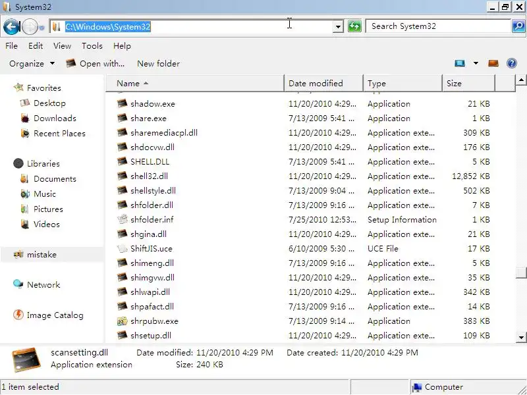The height and width of the screenshot is (395, 527).
Task: Click the New folder button
Action: [x=158, y=63]
